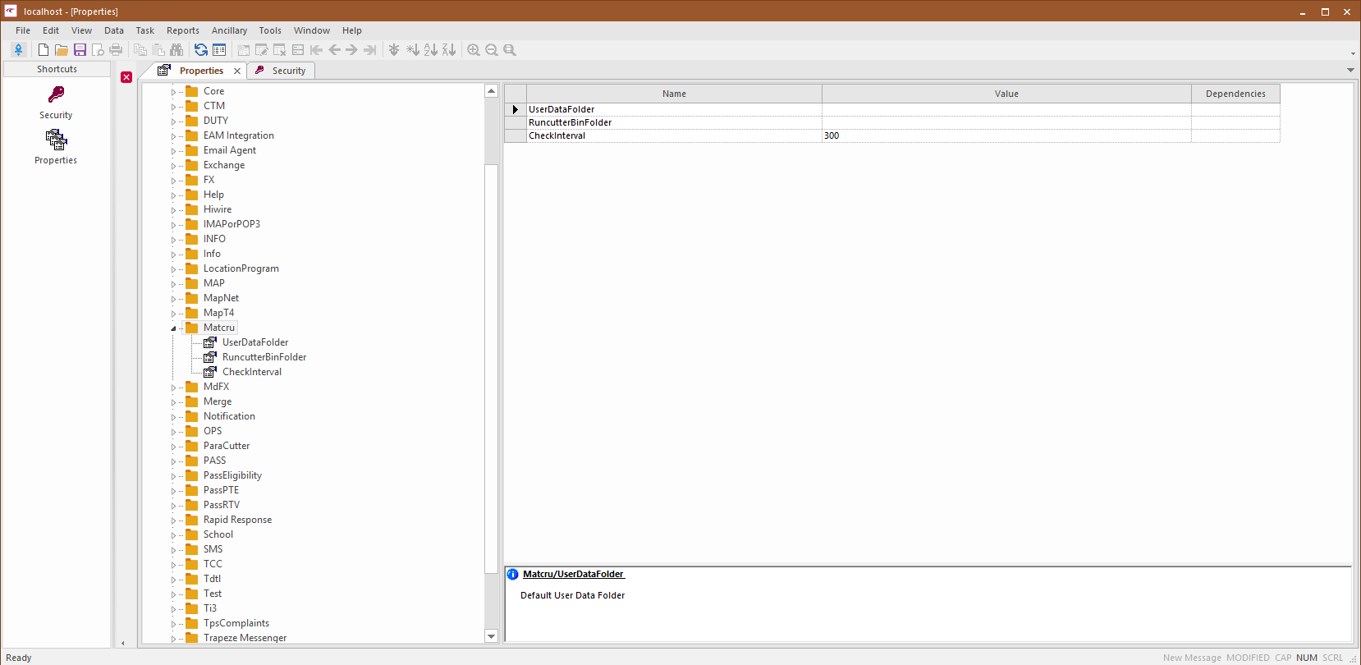1361x665 pixels.
Task: Click the binoculars Find icon
Action: (x=176, y=50)
